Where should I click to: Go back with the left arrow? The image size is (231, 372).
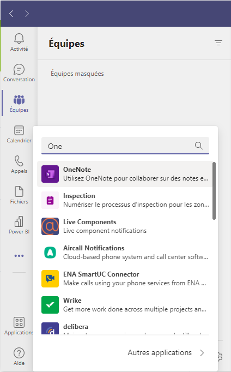(11, 14)
